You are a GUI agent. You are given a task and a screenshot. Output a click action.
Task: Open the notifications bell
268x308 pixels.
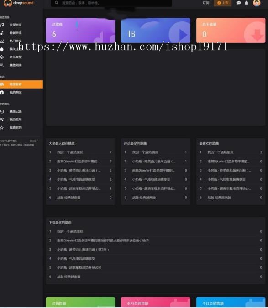coord(247,3)
